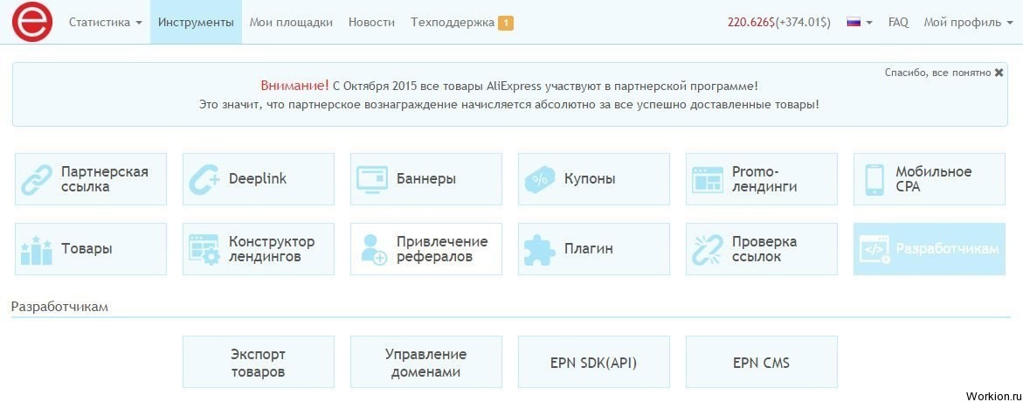Open the Новости section

pyautogui.click(x=371, y=22)
